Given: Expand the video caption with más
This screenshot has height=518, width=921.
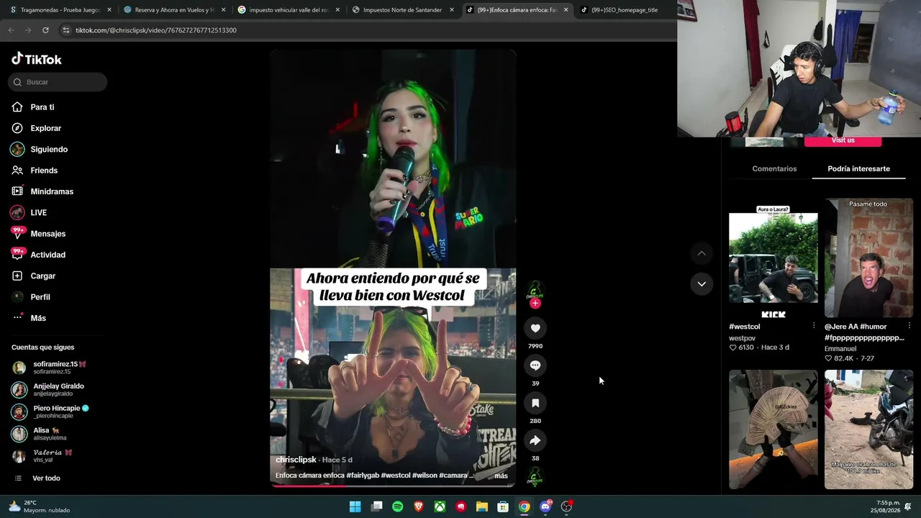Looking at the screenshot, I should [x=502, y=476].
